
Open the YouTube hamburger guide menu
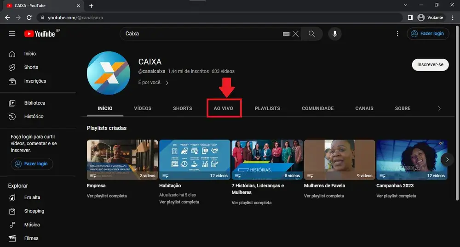pos(12,34)
